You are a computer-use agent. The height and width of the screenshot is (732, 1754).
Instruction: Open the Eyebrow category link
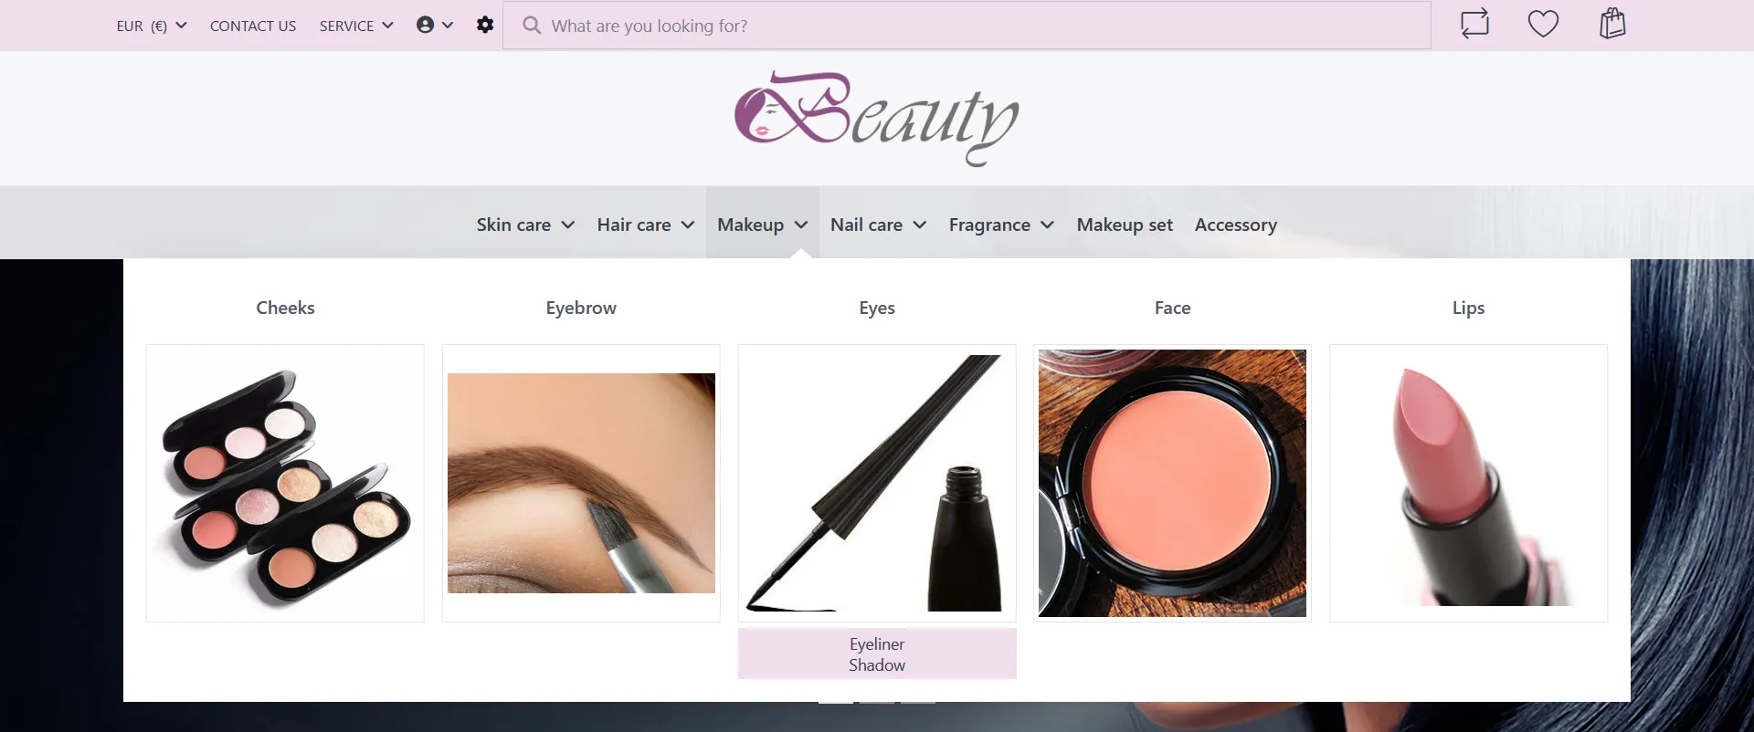click(x=581, y=308)
